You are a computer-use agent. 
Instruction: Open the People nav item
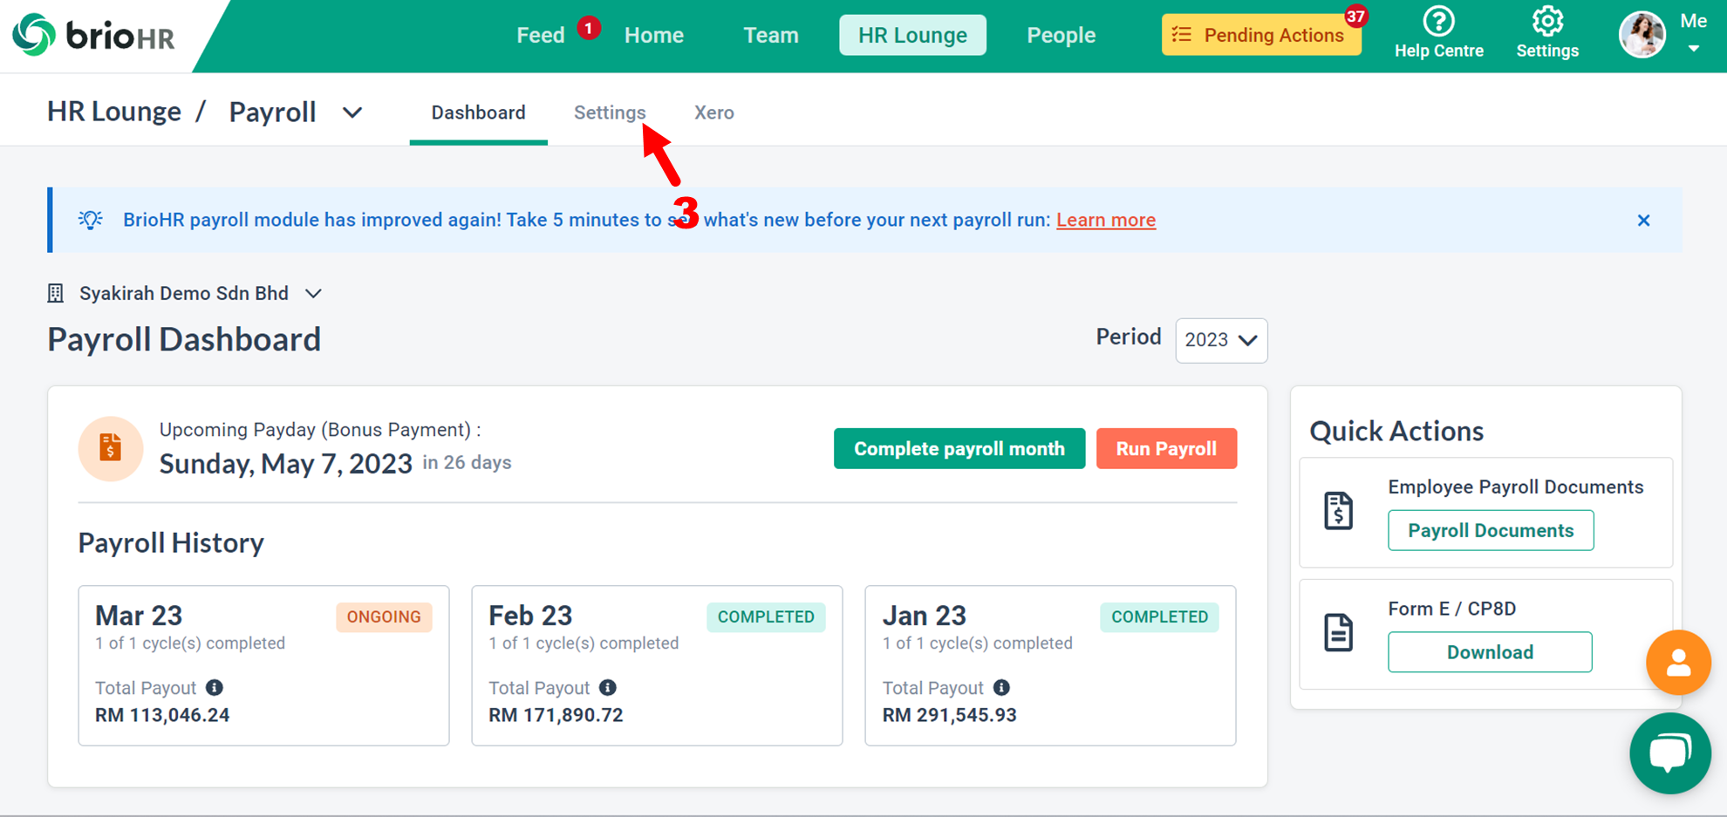pos(1061,35)
